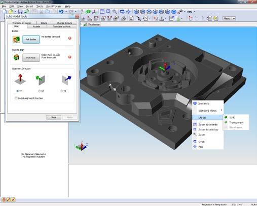Click the axis triad in the viewport corner
Viewport: 257px width, 206px height.
[x=81, y=146]
